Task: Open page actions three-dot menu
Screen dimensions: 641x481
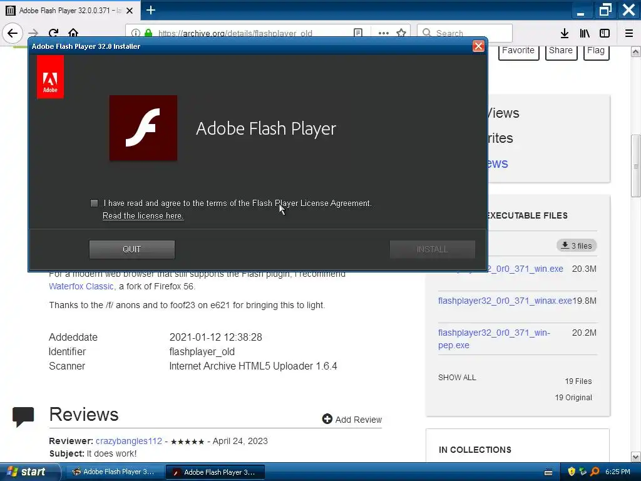Action: click(384, 33)
